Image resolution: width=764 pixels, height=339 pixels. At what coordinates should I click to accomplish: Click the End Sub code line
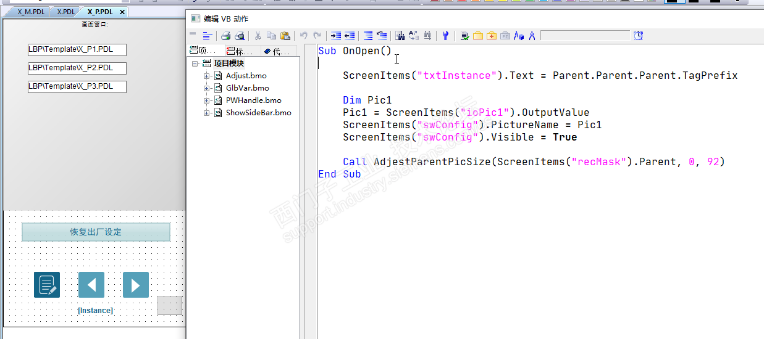[340, 174]
